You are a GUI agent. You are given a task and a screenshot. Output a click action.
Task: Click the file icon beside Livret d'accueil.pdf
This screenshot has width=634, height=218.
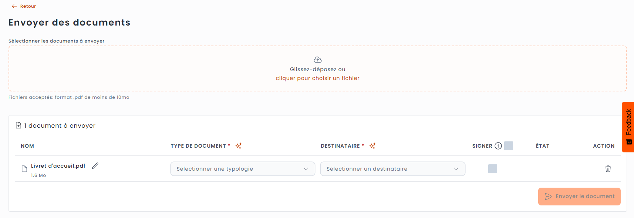[x=24, y=169]
